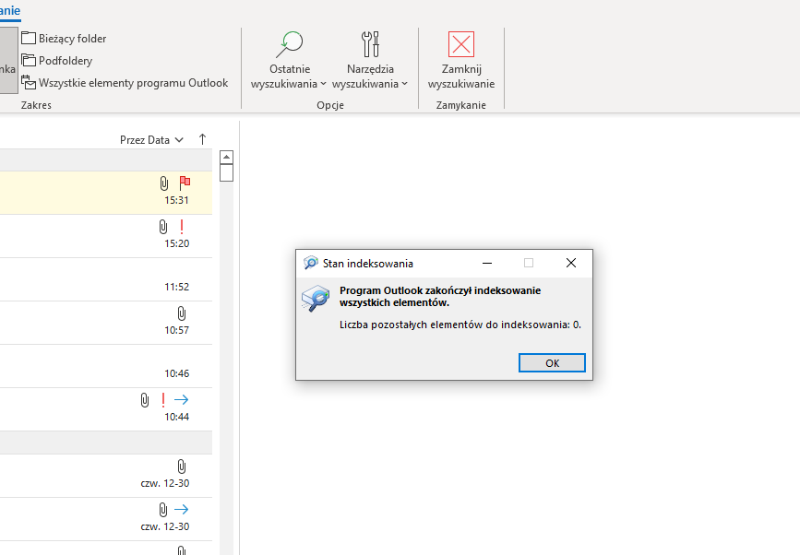Select the 15:20 timestamp
This screenshot has width=800, height=555.
pyautogui.click(x=176, y=243)
